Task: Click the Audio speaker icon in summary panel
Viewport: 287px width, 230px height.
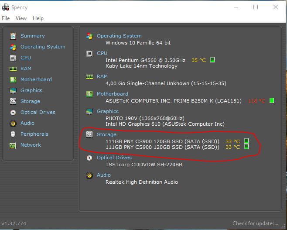Action: (x=89, y=175)
